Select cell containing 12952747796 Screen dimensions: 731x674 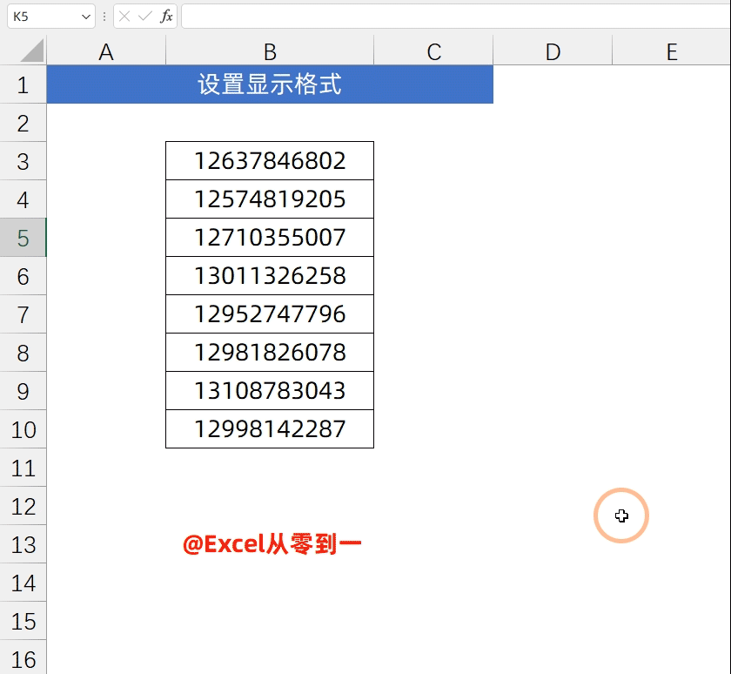pos(270,313)
